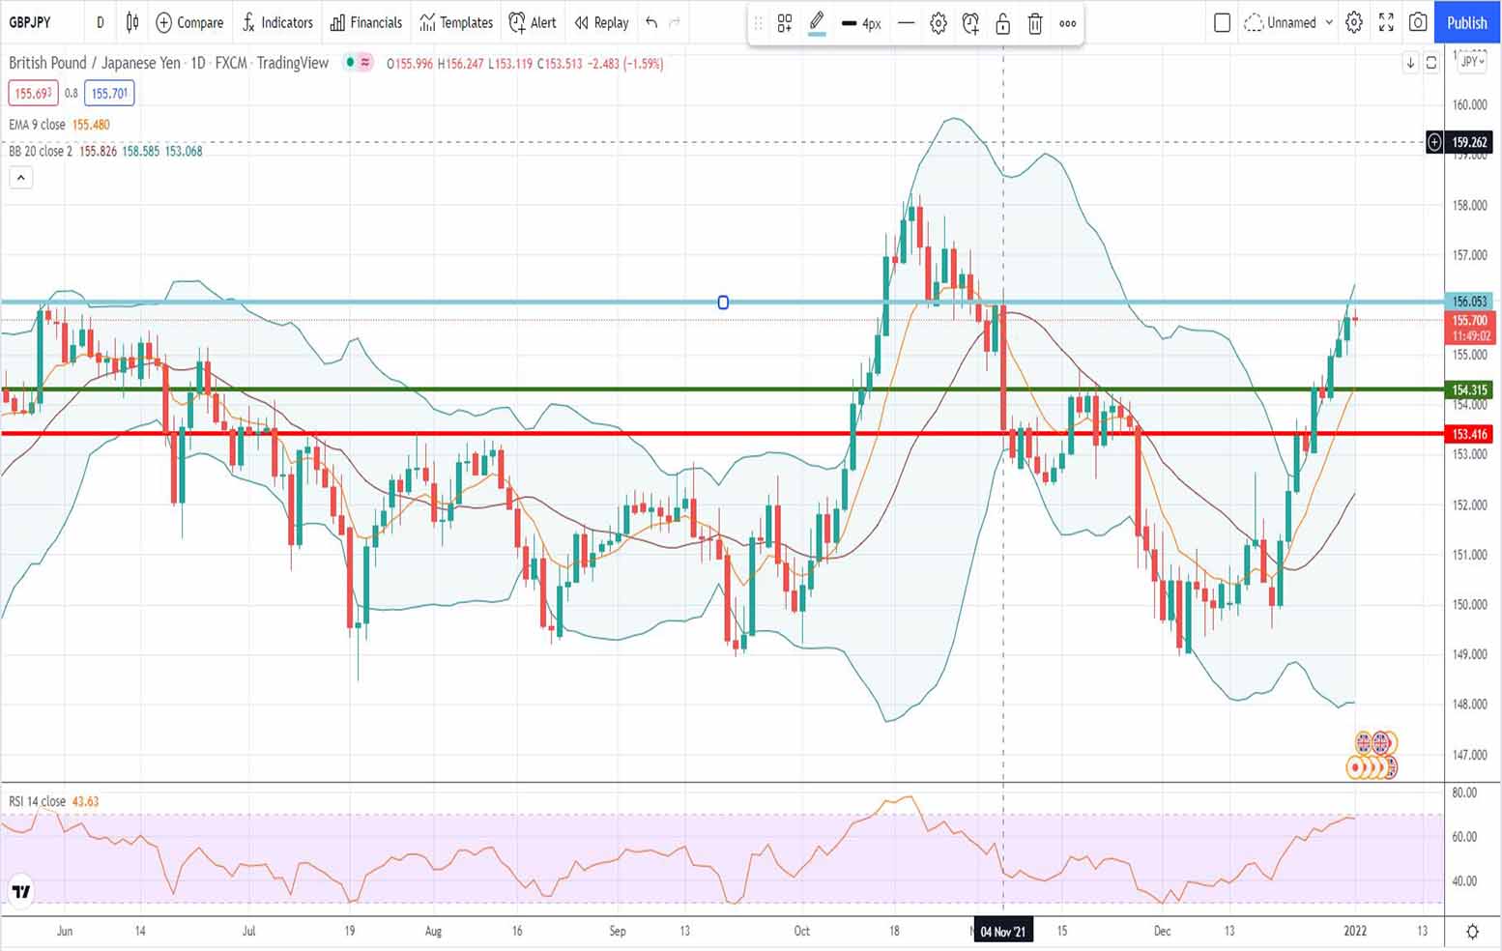Click the trash icon to delete drawing
This screenshot has height=951, width=1502.
1034,23
